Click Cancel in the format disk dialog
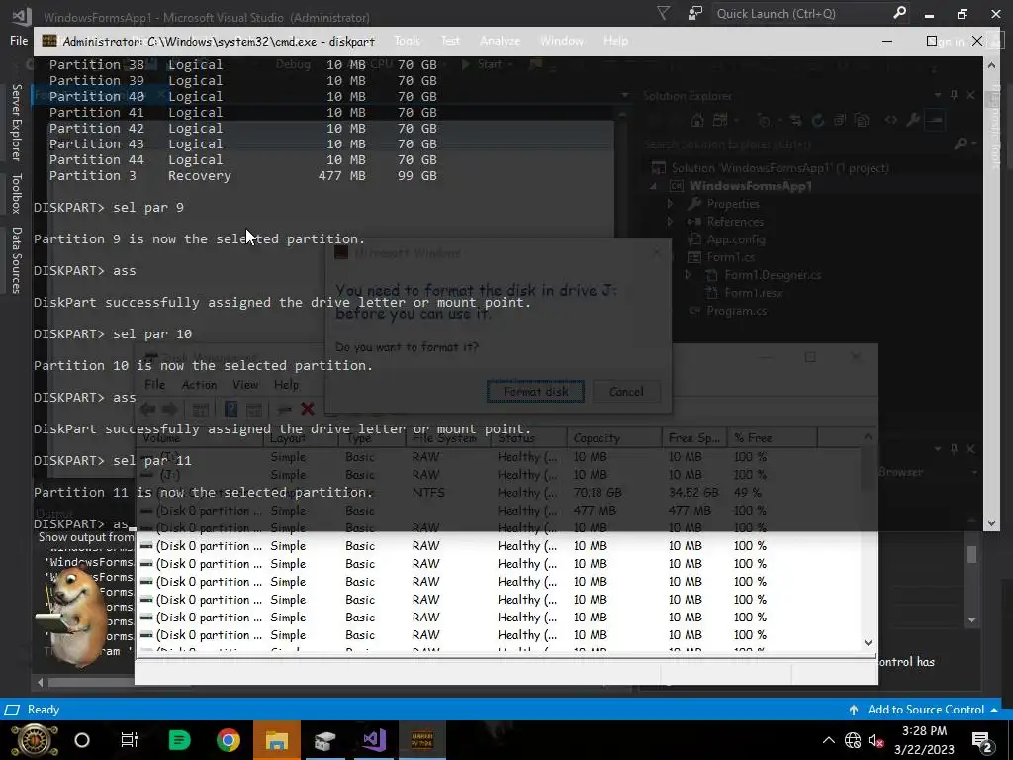The width and height of the screenshot is (1013, 760). click(x=626, y=392)
